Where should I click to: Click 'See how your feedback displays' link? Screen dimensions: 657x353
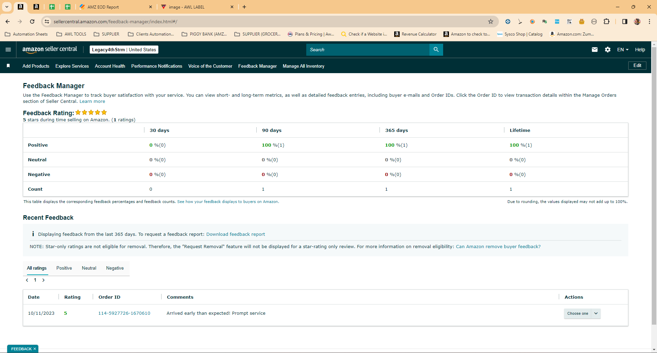[x=228, y=202]
